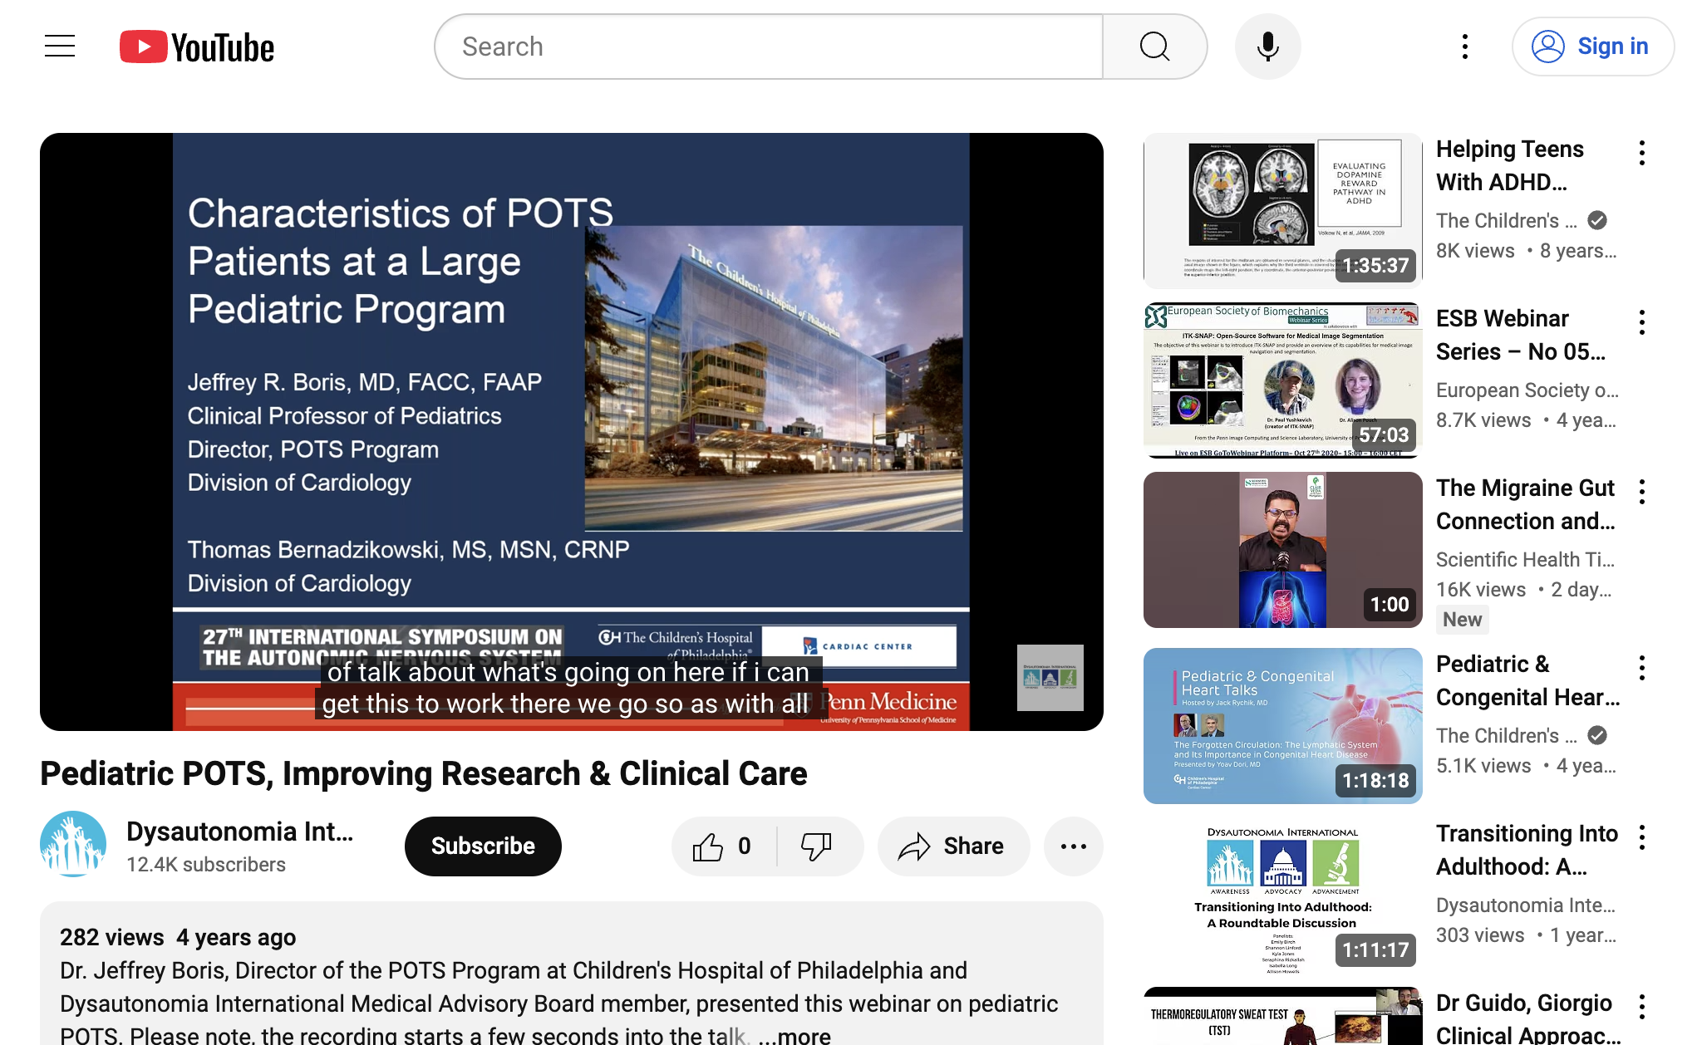Open the settings three-dot menu
Screen dimensions: 1702x1045
(x=1464, y=47)
